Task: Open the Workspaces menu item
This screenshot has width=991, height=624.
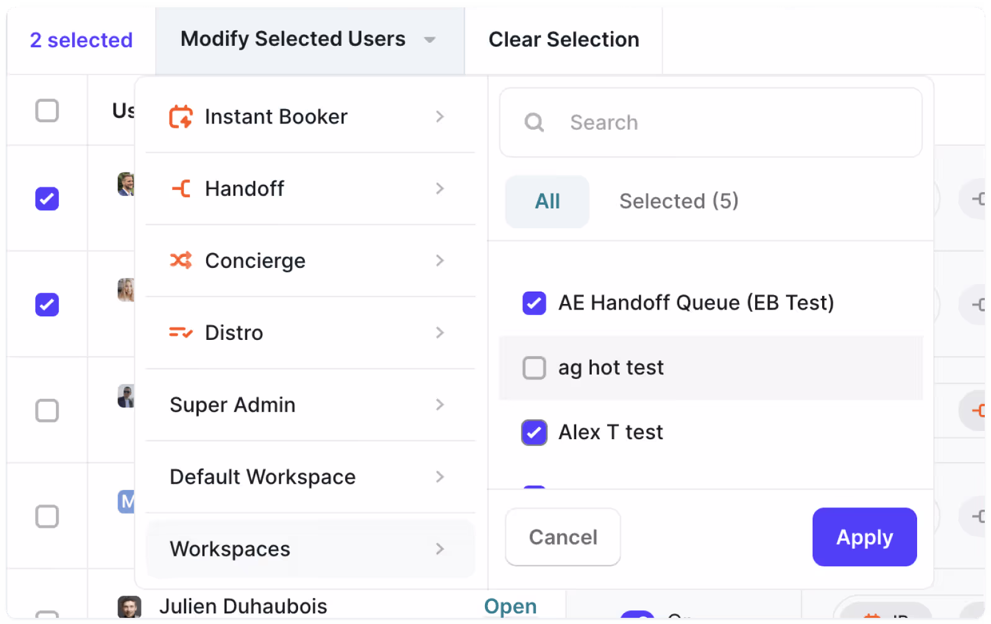Action: pos(310,549)
